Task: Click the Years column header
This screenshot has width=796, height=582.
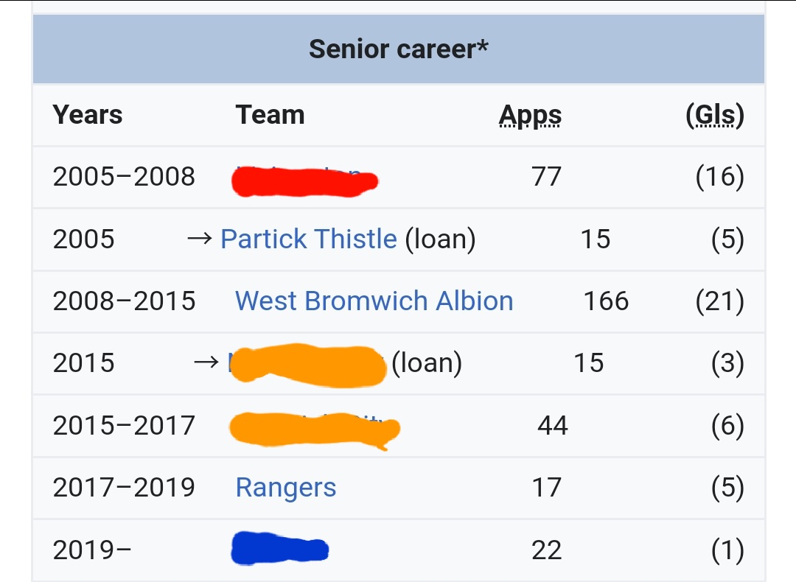Action: [87, 115]
